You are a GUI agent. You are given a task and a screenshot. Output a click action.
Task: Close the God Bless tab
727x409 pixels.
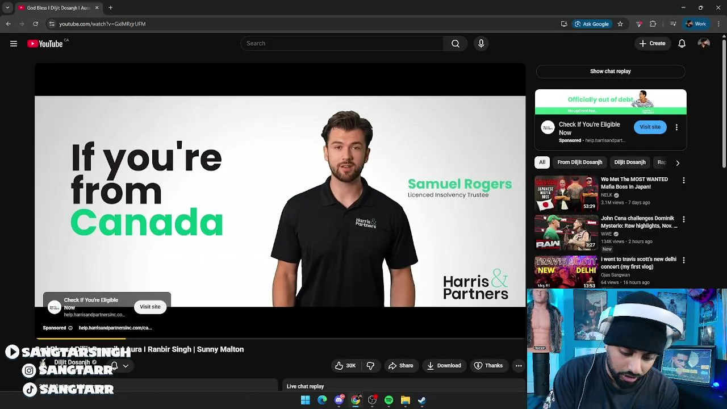point(97,8)
